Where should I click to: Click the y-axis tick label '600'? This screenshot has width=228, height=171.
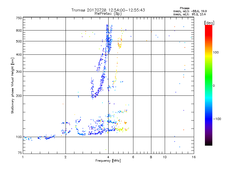point(19,30)
